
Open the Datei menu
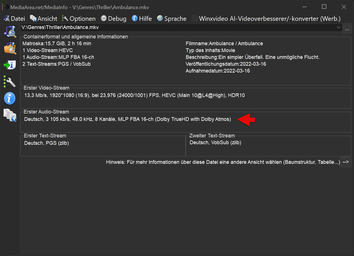point(14,18)
